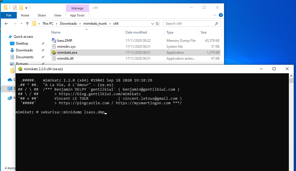The image size is (296, 171).
Task: Click the Downloads pin icon
Action: (43, 50)
